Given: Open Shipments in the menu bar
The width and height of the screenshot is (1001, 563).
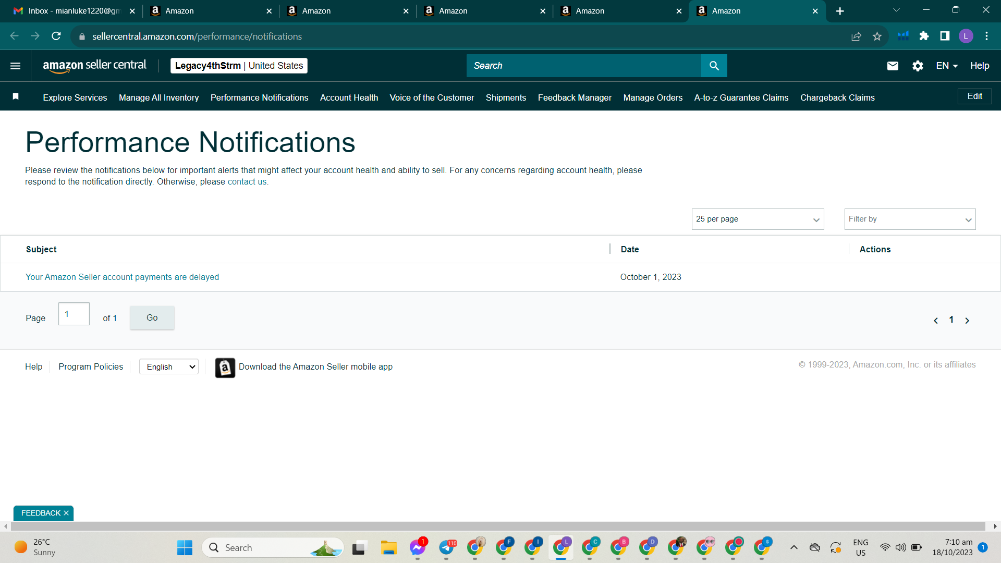Looking at the screenshot, I should (506, 97).
